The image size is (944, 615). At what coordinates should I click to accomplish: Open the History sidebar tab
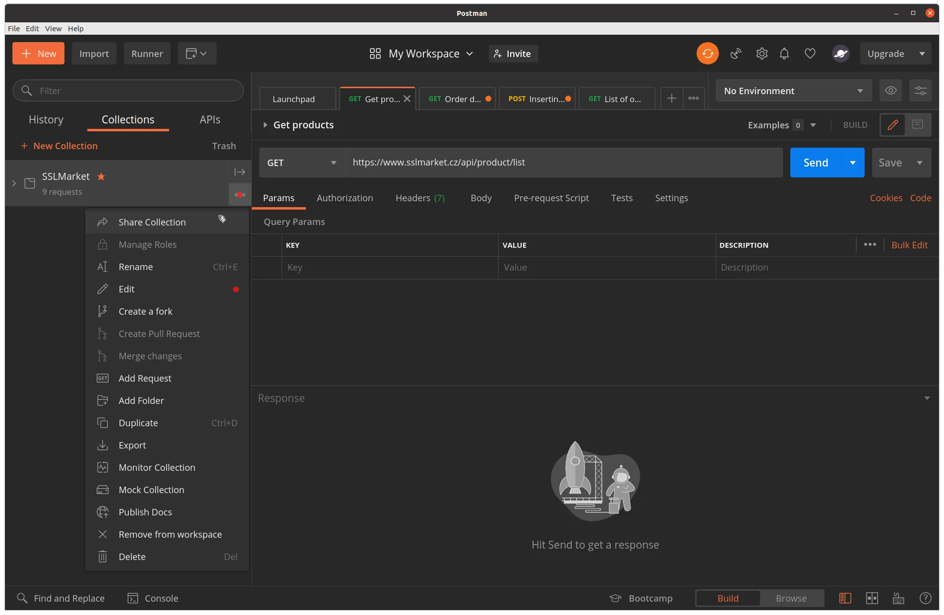46,119
